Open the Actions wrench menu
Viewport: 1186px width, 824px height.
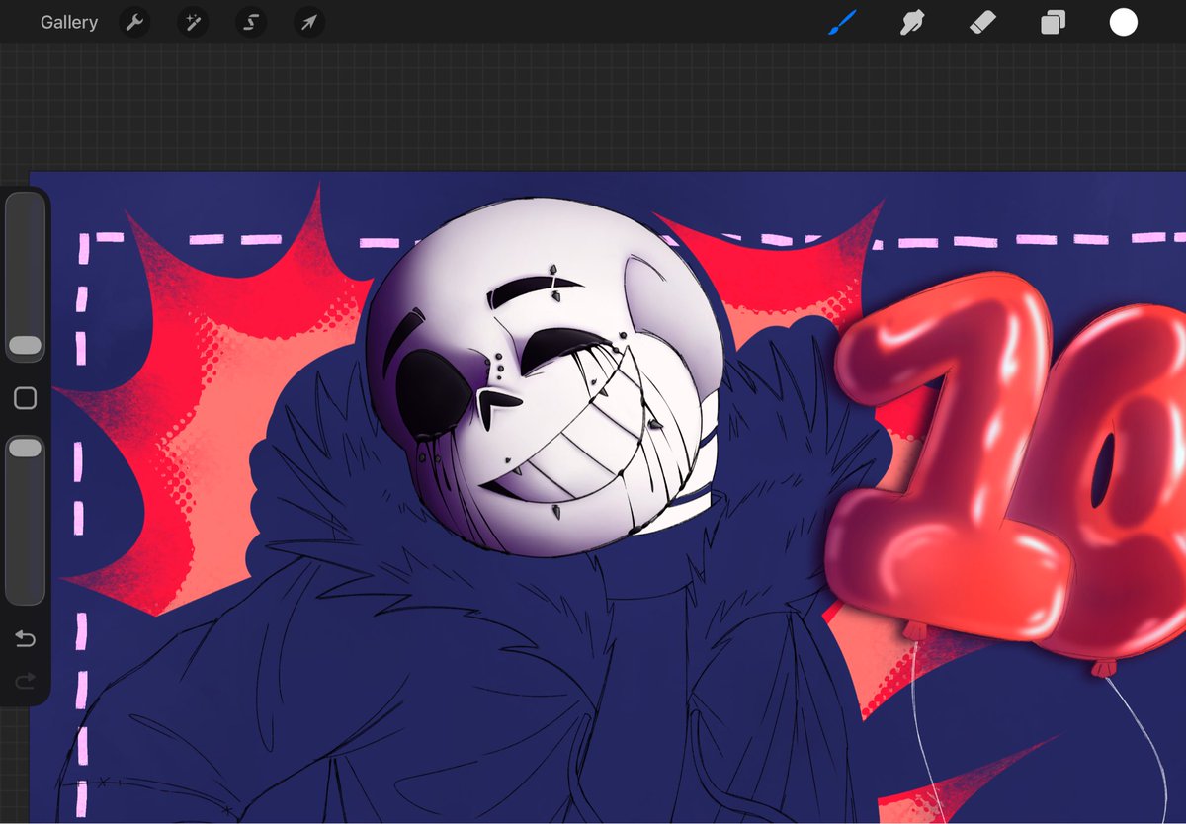pos(134,22)
